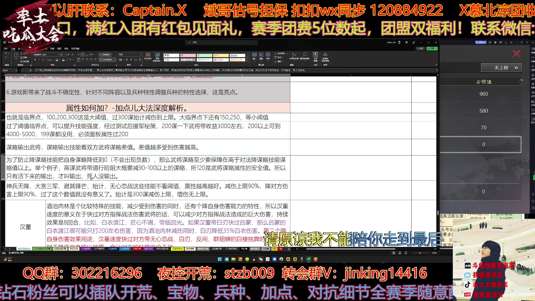Viewport: 535px width, 301px height.
Task: Open the Baidu Netdisk ribbon tab
Action: [75, 48]
